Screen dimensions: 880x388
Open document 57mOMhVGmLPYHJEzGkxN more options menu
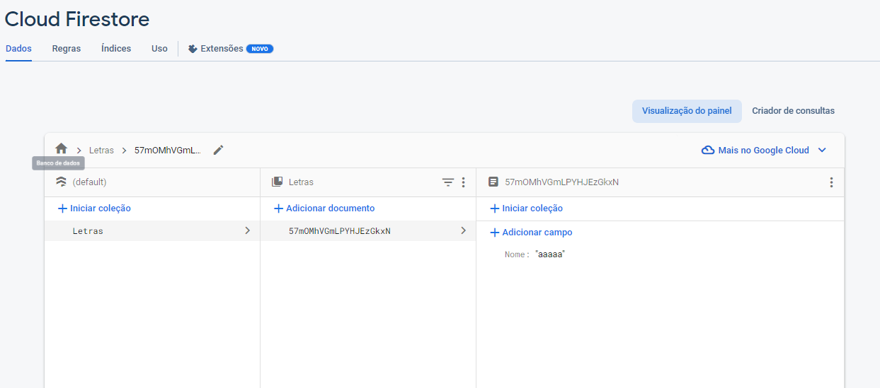(x=831, y=182)
